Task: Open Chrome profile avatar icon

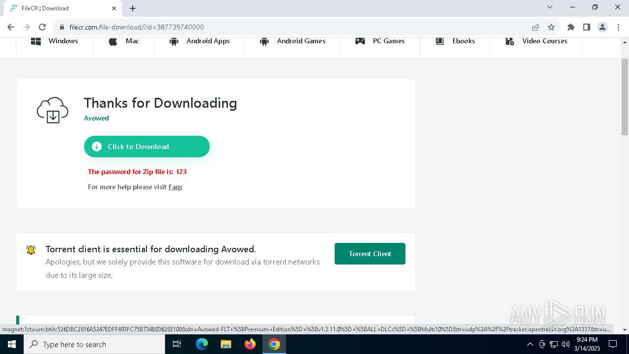Action: [602, 27]
